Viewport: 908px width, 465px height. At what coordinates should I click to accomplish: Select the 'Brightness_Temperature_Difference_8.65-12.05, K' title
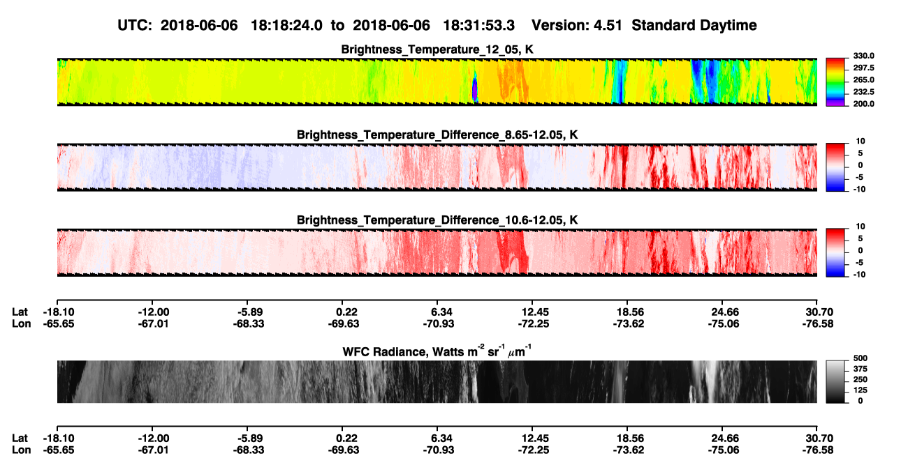click(x=437, y=134)
